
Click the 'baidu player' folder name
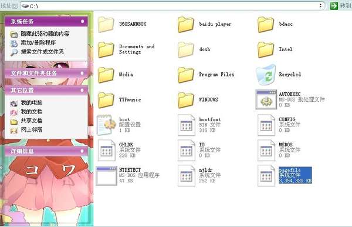pyautogui.click(x=215, y=24)
